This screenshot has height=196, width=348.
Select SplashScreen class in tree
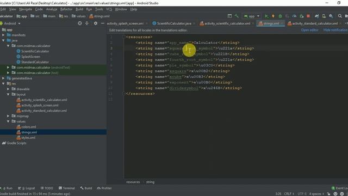coord(30,57)
